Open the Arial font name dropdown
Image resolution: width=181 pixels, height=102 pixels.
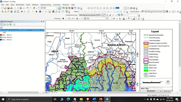click(105, 18)
